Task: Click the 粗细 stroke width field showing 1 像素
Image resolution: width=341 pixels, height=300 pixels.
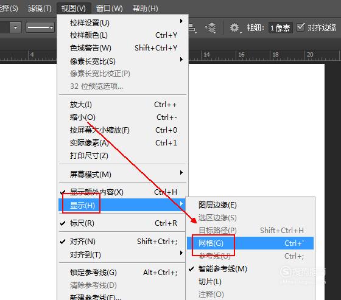Action: click(280, 28)
